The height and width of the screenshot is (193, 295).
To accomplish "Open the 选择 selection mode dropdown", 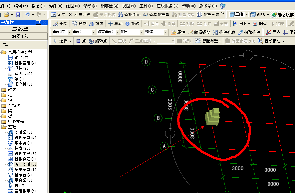I will click(70, 41).
